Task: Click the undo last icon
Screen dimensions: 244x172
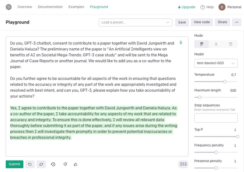Action: 30,164
